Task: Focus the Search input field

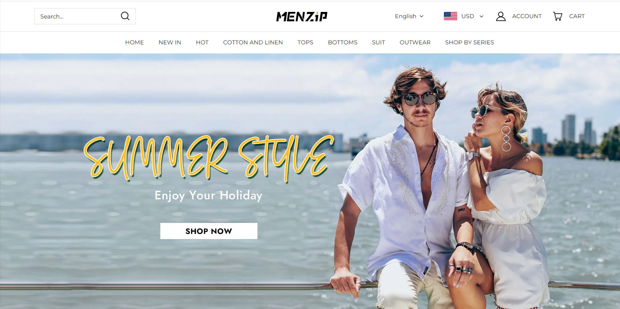Action: click(78, 16)
